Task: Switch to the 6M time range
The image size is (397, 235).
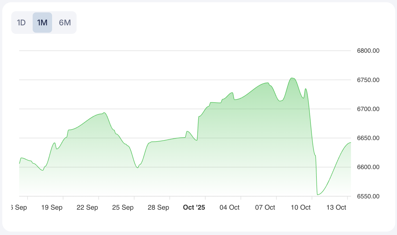Action: coord(65,23)
